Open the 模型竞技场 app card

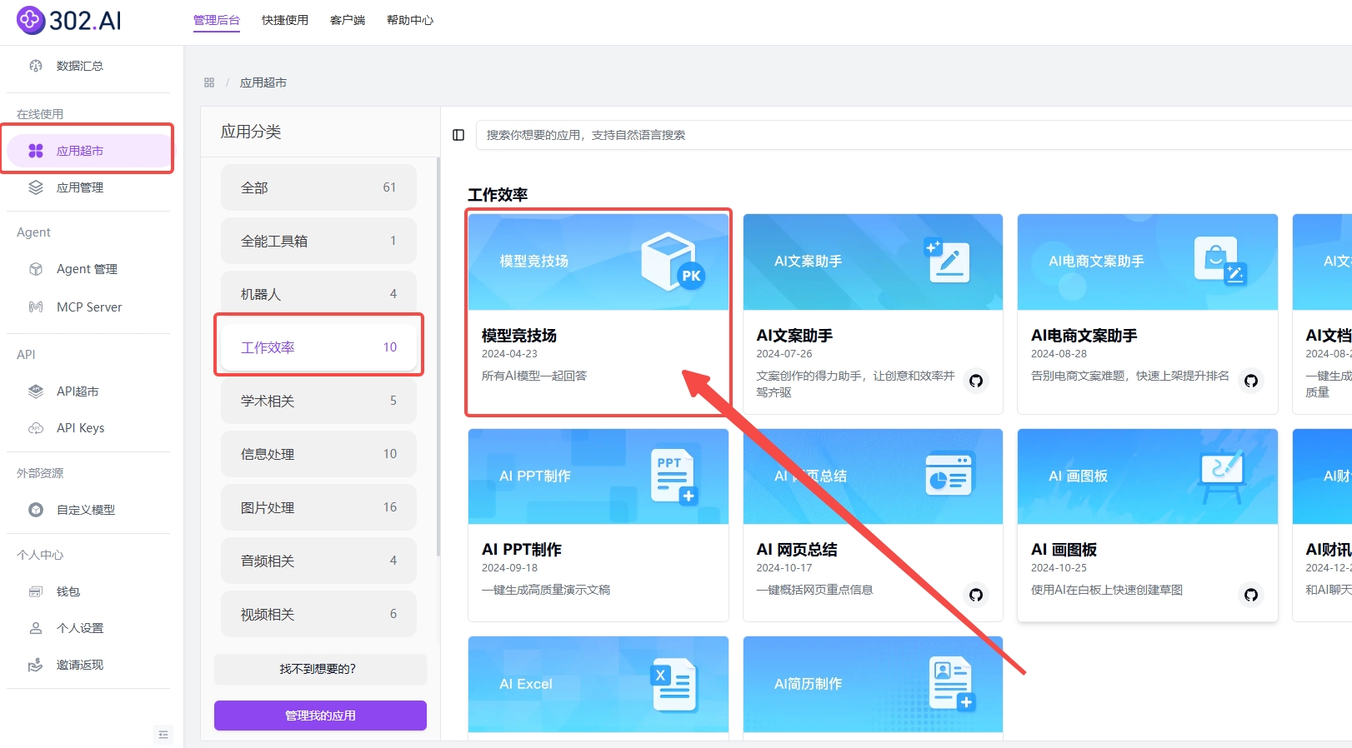(598, 313)
